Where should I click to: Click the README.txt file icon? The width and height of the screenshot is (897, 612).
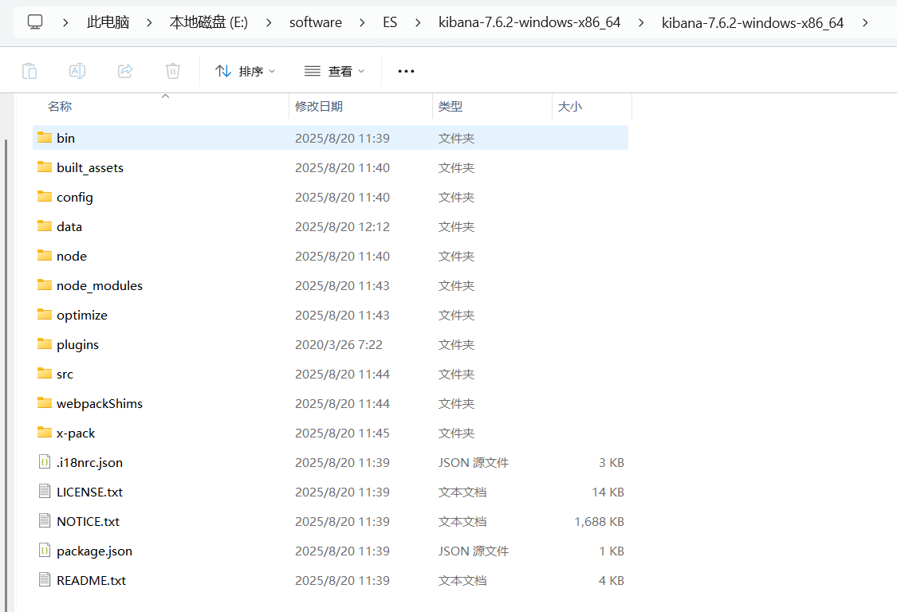pos(45,580)
